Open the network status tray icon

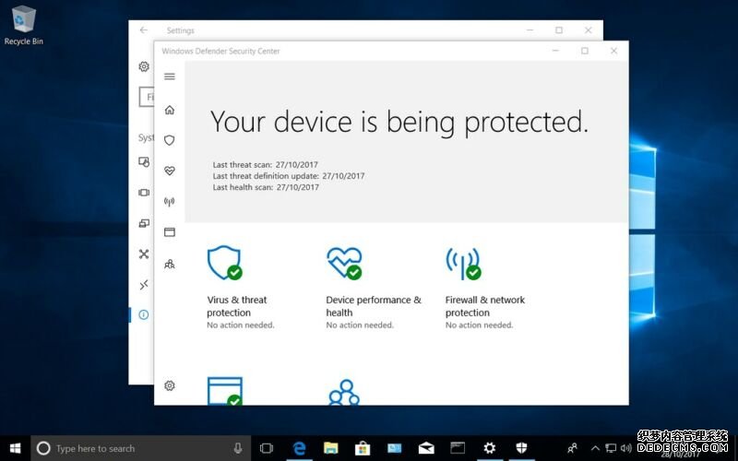pyautogui.click(x=611, y=448)
